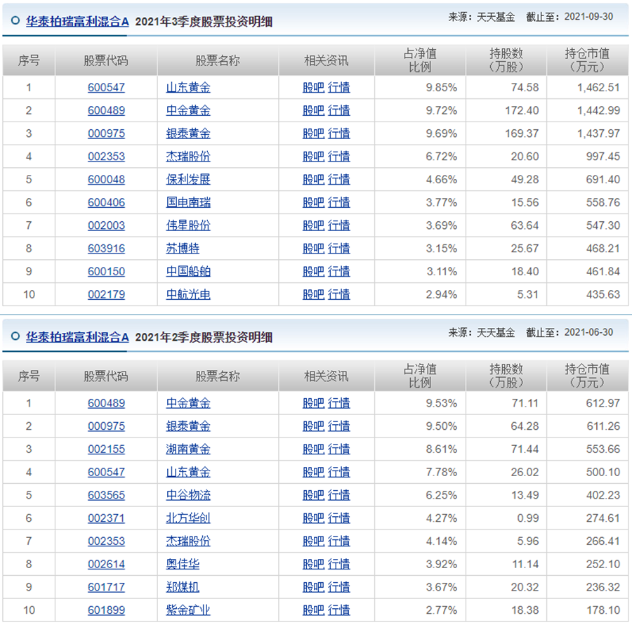
Task: Click stock code 002353 in Q3 table
Action: tap(107, 157)
